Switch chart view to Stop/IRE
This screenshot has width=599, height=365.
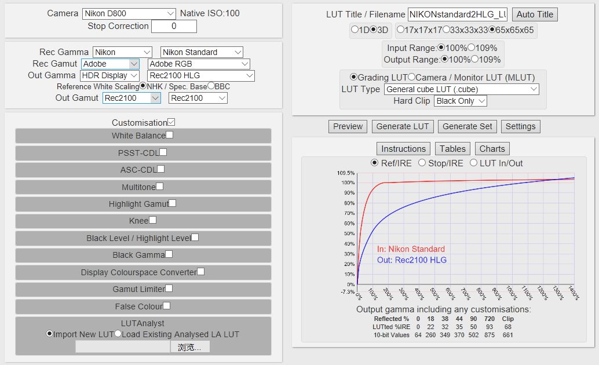(422, 163)
